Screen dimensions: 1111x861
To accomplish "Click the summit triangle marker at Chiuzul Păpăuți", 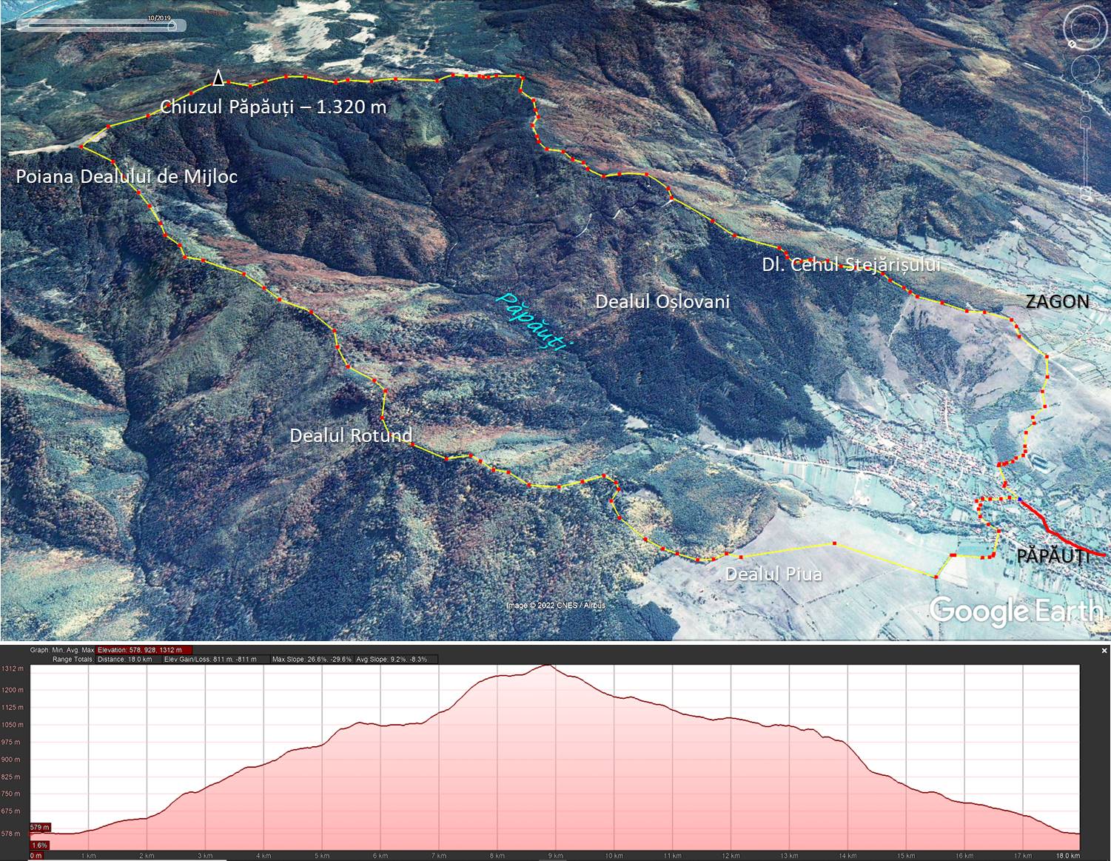I will pyautogui.click(x=218, y=78).
